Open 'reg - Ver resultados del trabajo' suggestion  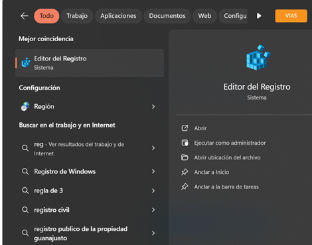click(x=90, y=149)
